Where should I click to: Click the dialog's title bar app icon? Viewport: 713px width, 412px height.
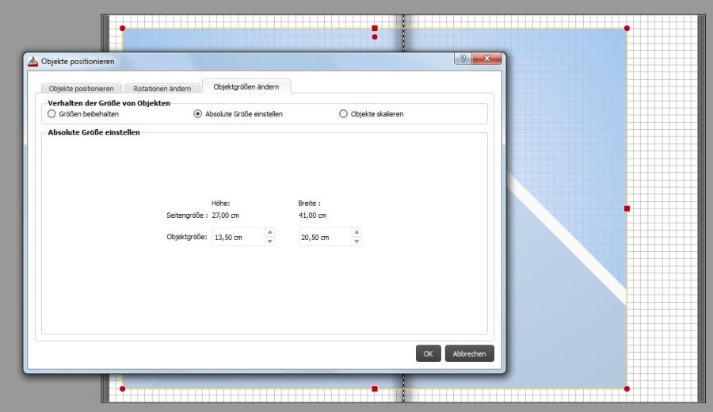click(x=33, y=61)
